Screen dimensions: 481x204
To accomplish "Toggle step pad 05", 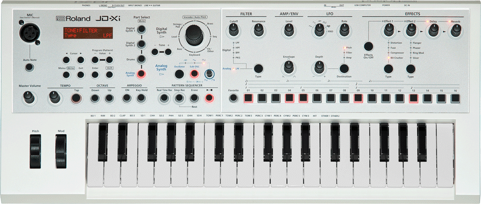I will click(x=303, y=98).
